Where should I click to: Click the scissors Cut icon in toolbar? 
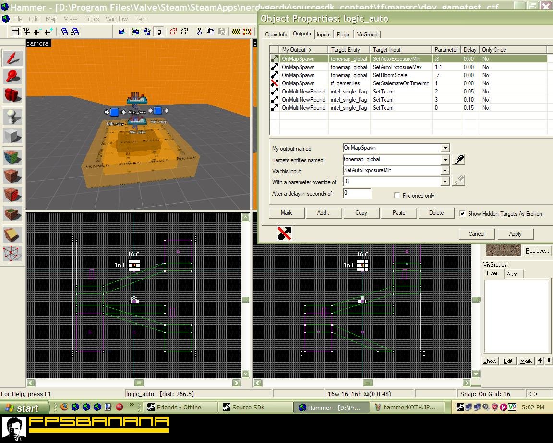[199, 32]
